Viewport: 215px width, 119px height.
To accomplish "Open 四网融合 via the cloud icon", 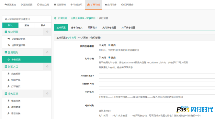I will (122, 5).
